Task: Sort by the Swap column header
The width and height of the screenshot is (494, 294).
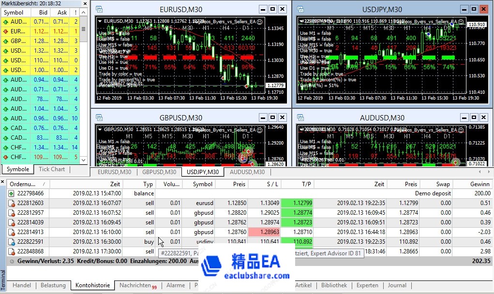Action: [x=436, y=184]
